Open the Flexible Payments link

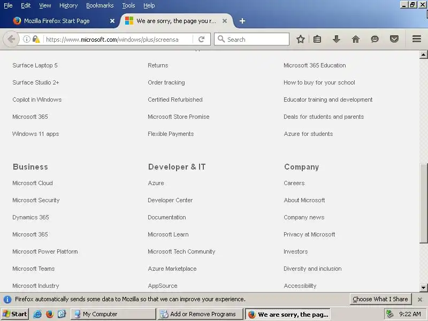[x=171, y=134]
